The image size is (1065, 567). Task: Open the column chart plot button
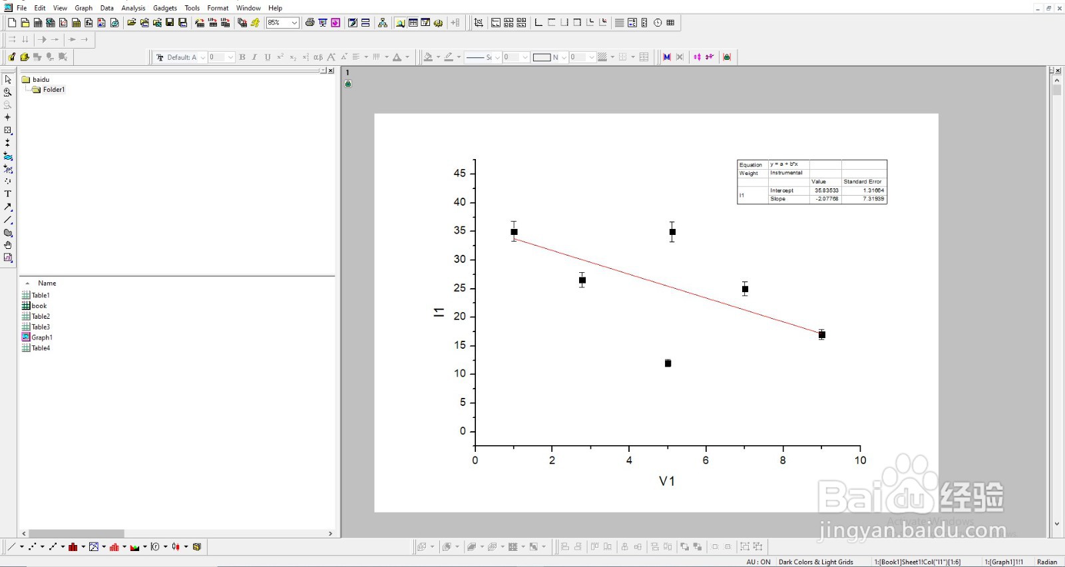point(73,547)
